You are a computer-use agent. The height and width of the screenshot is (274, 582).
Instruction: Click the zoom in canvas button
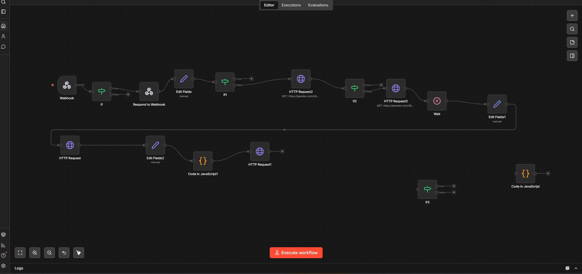pyautogui.click(x=35, y=253)
